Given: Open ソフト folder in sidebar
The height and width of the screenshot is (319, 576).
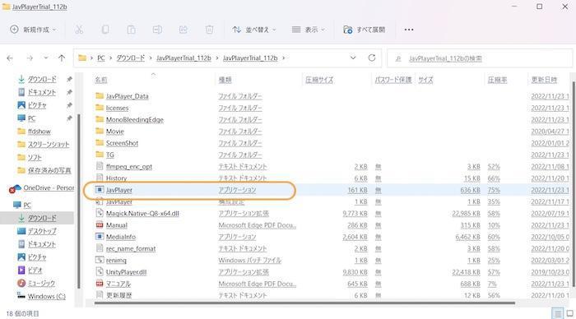Looking at the screenshot, I should click(35, 158).
